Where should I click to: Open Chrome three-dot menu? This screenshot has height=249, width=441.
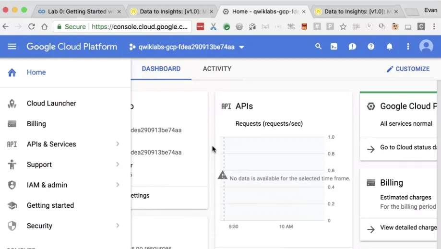coord(434,27)
